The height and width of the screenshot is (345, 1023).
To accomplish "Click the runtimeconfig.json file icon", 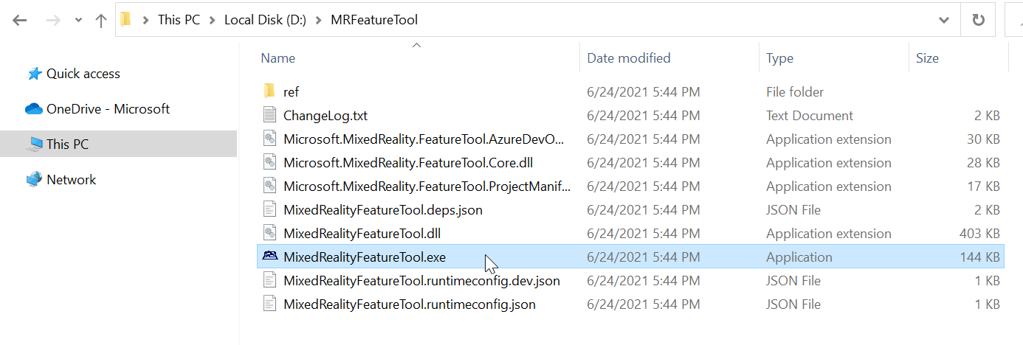I will click(269, 304).
